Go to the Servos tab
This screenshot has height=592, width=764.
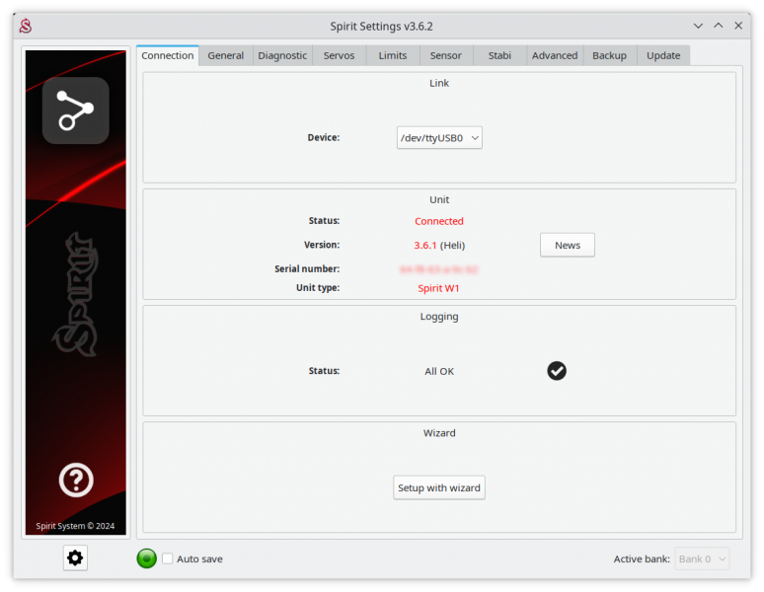coord(339,55)
